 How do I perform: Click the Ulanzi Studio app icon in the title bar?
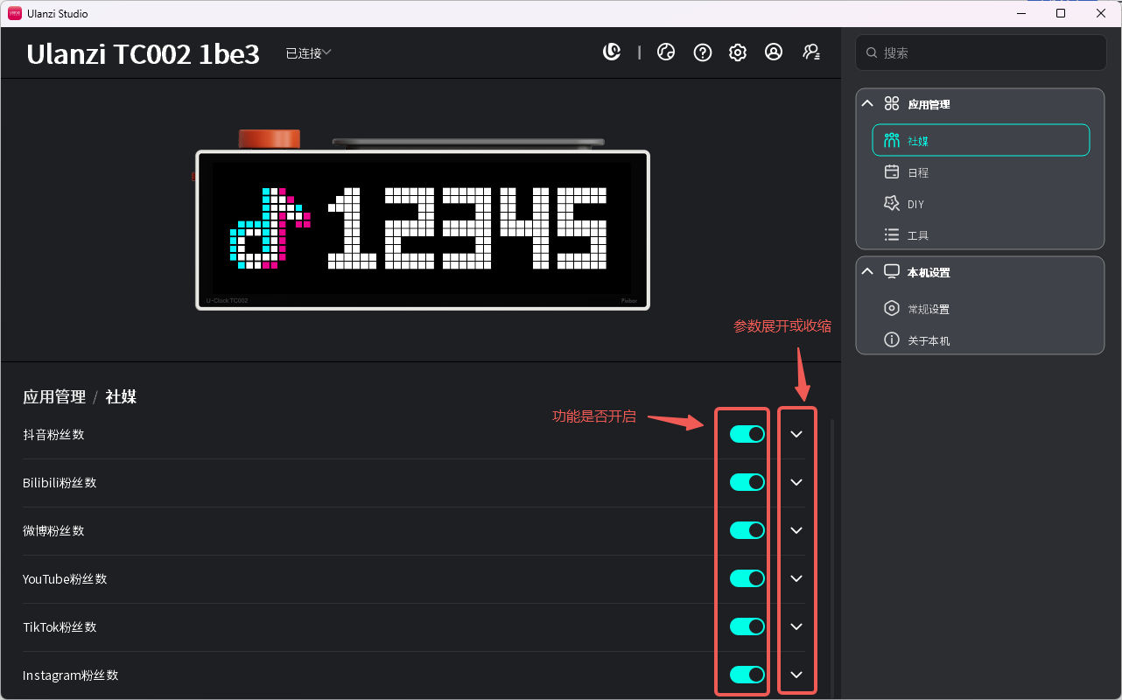point(15,13)
